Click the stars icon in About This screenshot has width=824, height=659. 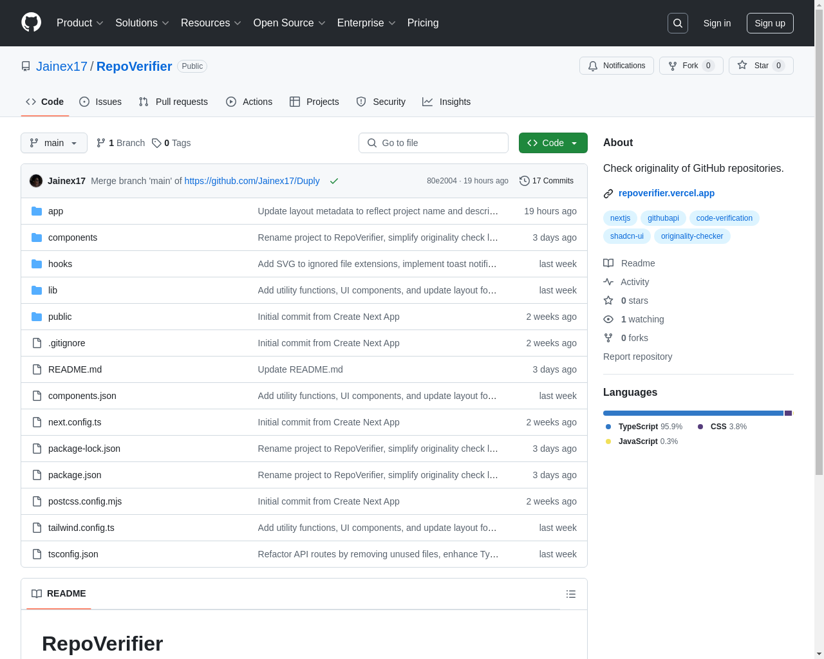608,301
